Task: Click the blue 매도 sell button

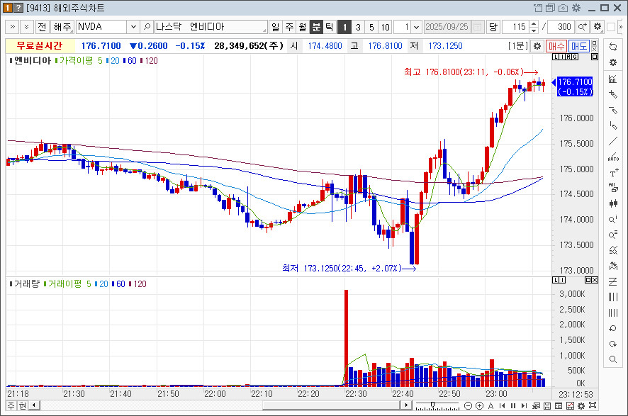Action: [578, 45]
